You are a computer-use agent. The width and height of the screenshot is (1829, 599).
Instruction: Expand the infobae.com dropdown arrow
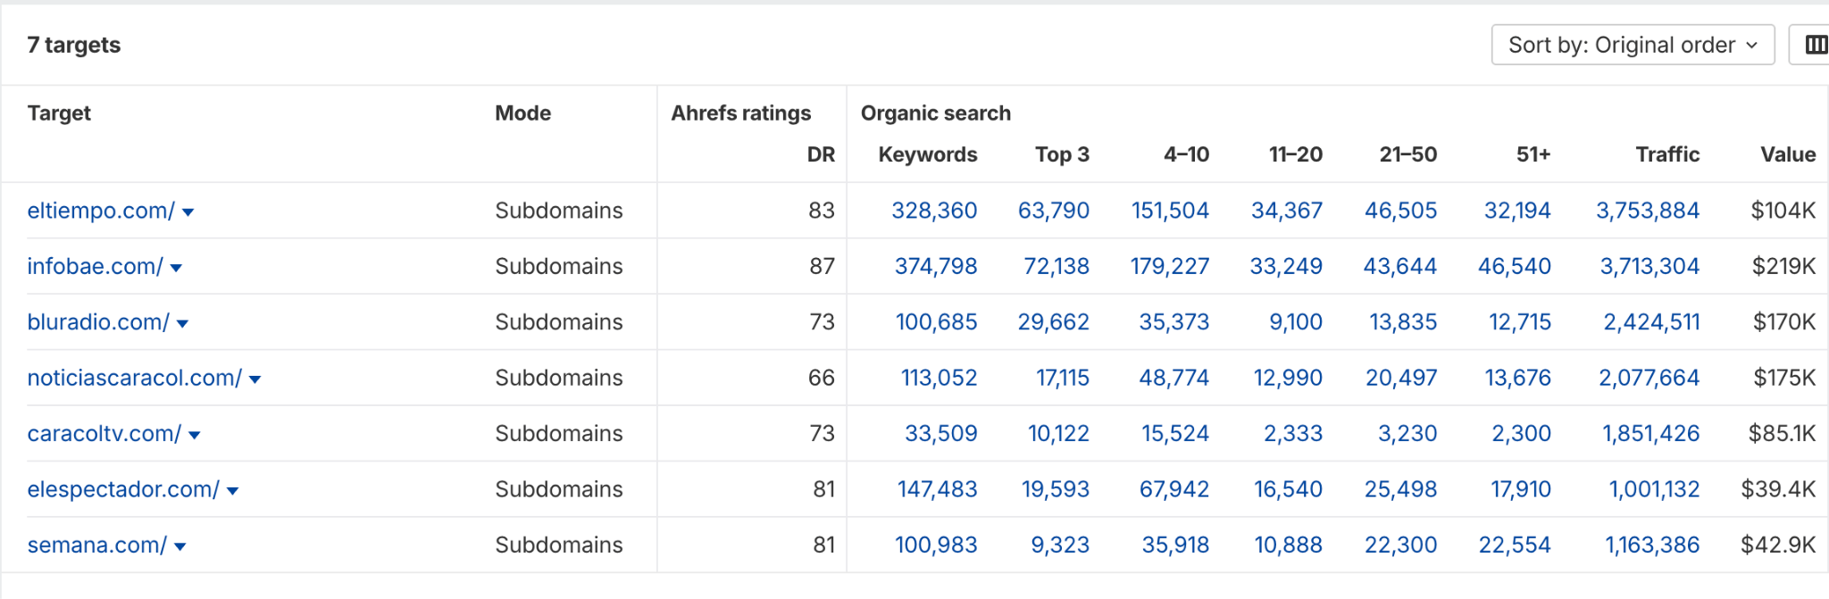click(x=176, y=268)
